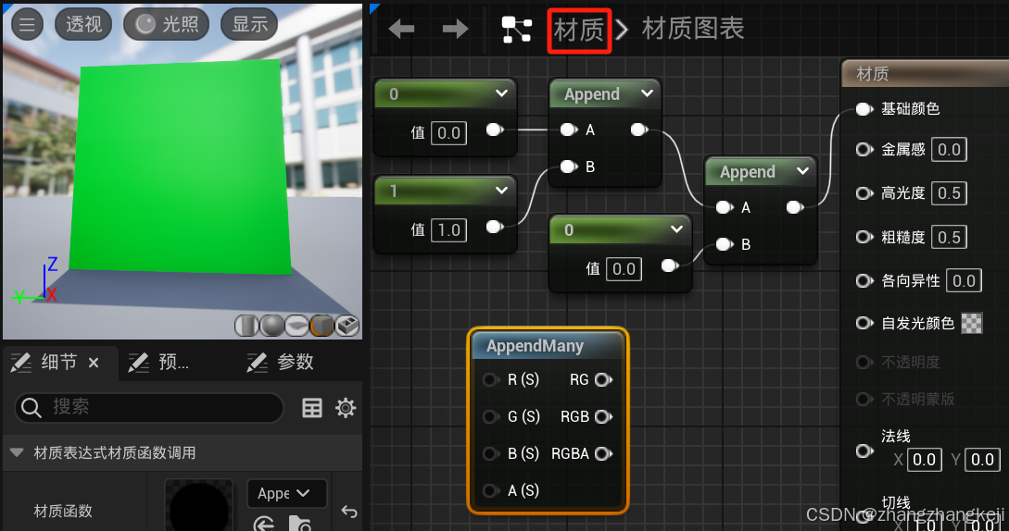This screenshot has height=531, width=1009.
Task: Set preview mesh to sphere
Action: click(271, 326)
